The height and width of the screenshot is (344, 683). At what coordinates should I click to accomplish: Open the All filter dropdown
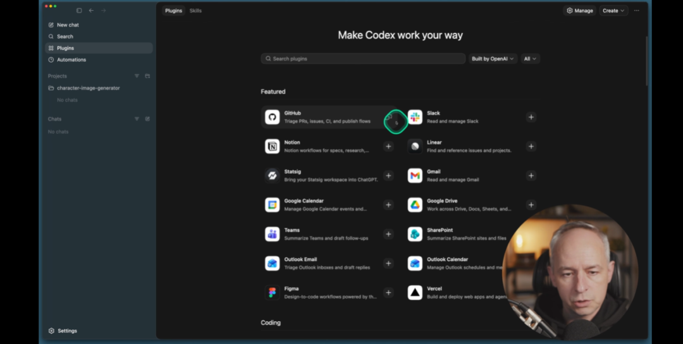click(x=530, y=59)
